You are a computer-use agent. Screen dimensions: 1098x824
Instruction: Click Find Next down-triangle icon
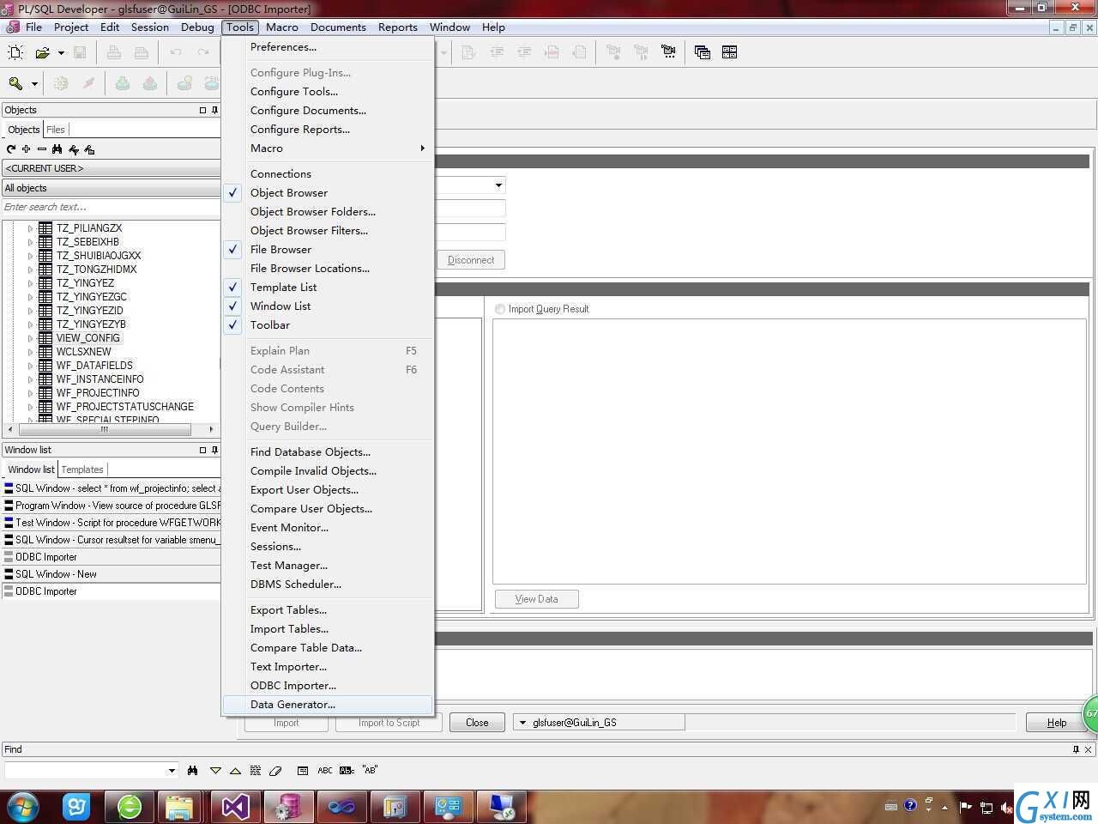[215, 771]
